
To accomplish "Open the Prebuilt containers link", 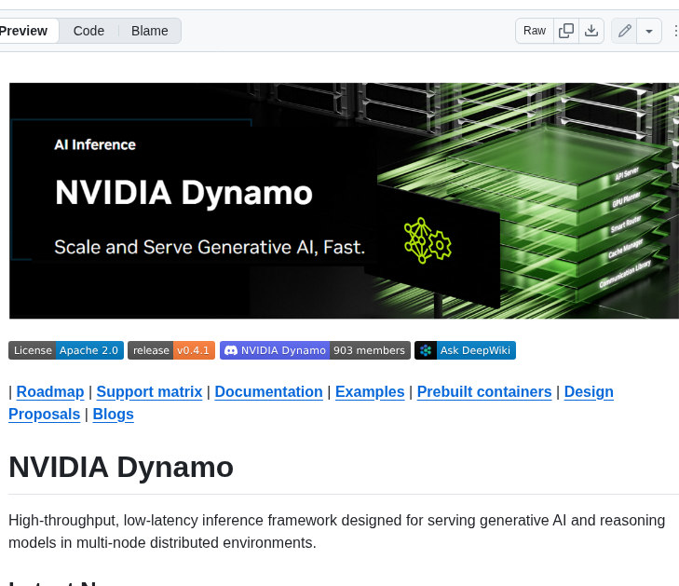I will [484, 391].
